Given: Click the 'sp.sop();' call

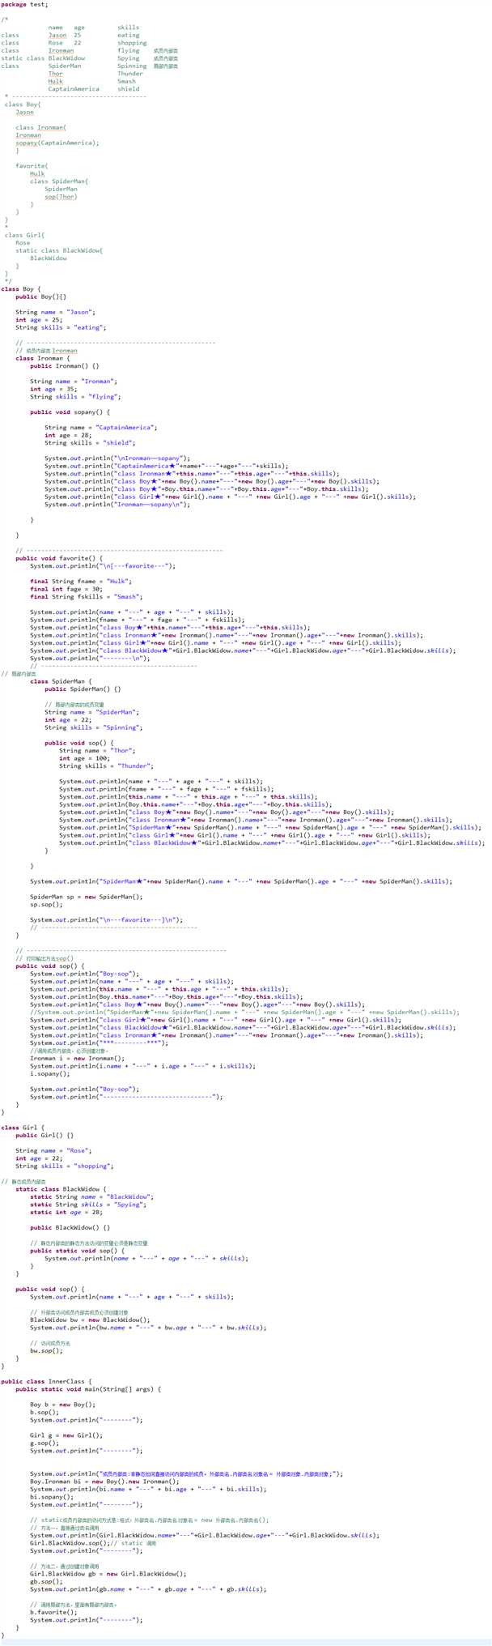Looking at the screenshot, I should (x=45, y=904).
